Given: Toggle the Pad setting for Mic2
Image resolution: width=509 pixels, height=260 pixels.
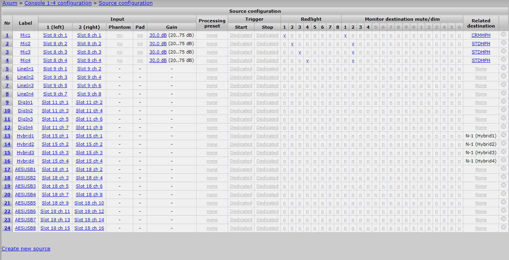Looking at the screenshot, I should pyautogui.click(x=140, y=44).
